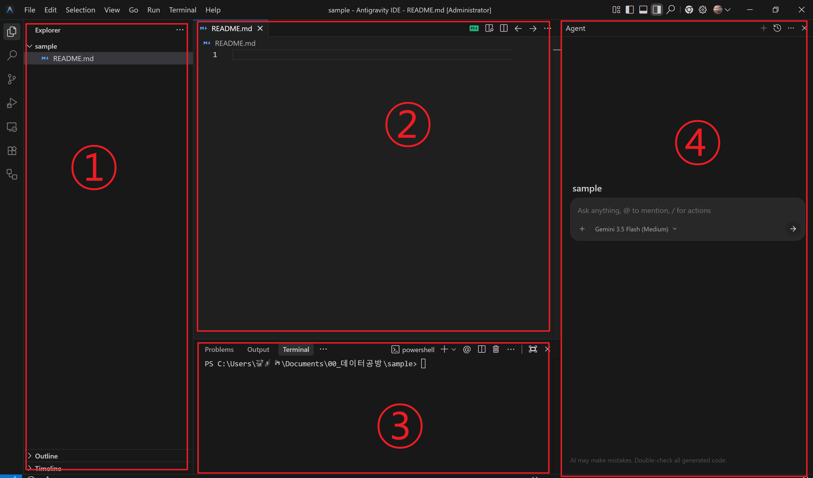Open terminal toolbar More Actions ellipsis
Image resolution: width=813 pixels, height=478 pixels.
pos(511,349)
